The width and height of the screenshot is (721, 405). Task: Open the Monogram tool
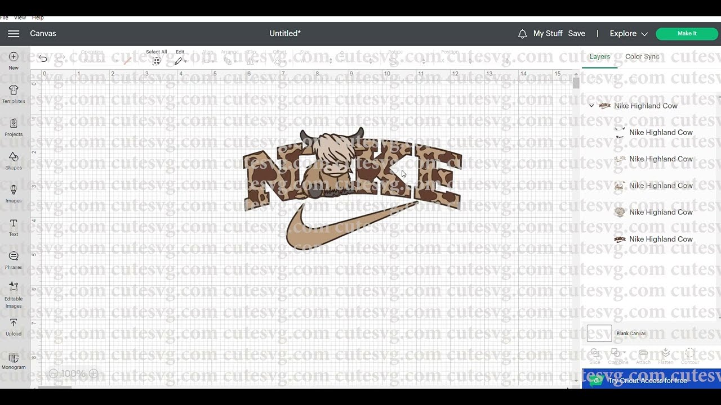click(14, 361)
